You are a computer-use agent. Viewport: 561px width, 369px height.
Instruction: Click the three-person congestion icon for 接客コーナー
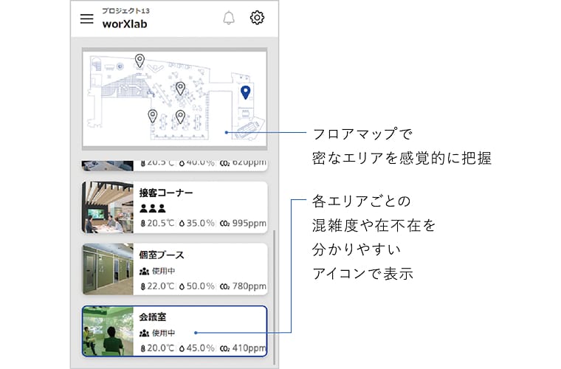152,208
